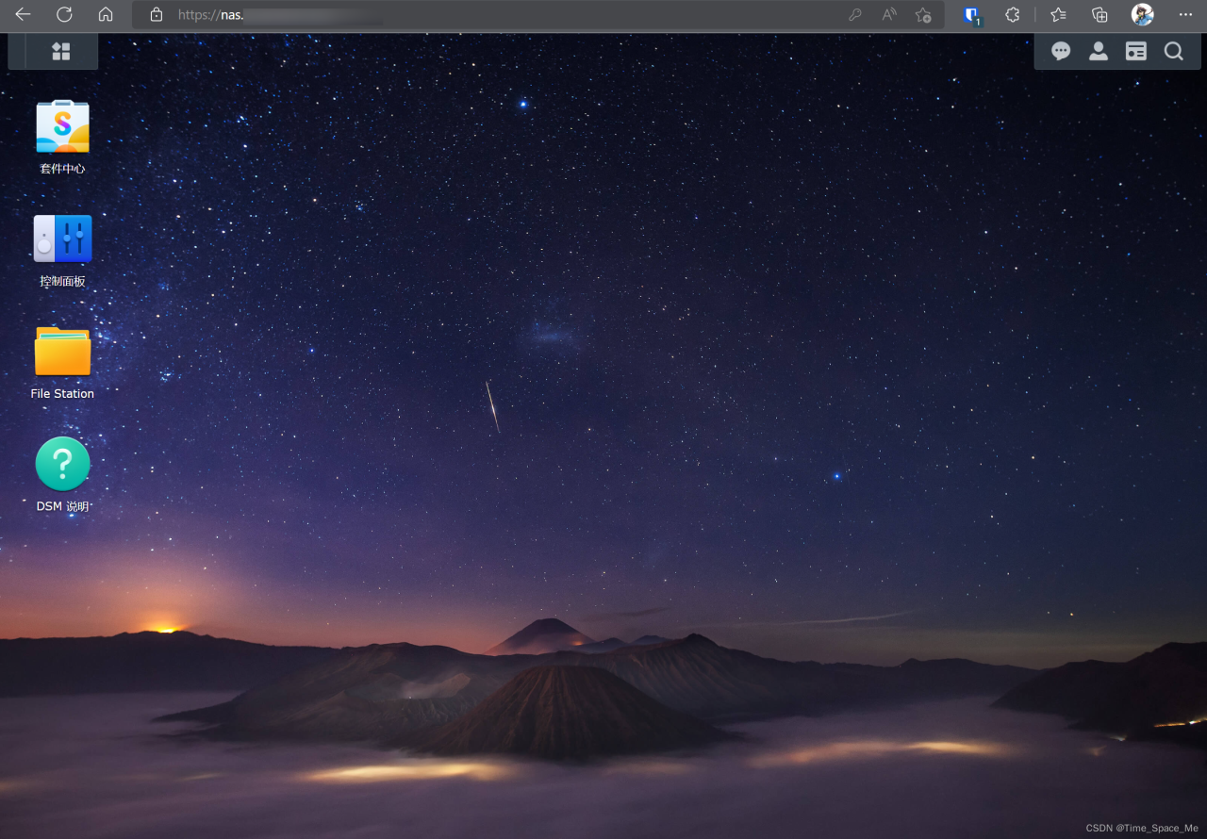Launch Package Center (套件中心) from desktop
Screen dimensions: 1207x839
tap(62, 127)
